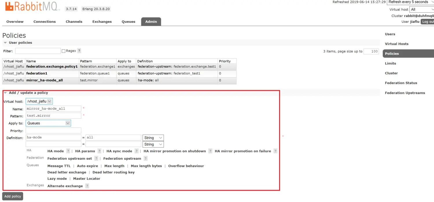Viewport: 434px width, 202px height.
Task: Open the String type dropdown for ha-mode
Action: 153,138
